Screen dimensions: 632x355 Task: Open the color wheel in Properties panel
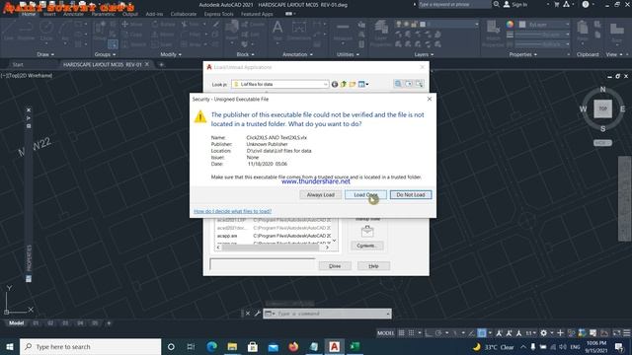coord(510,24)
